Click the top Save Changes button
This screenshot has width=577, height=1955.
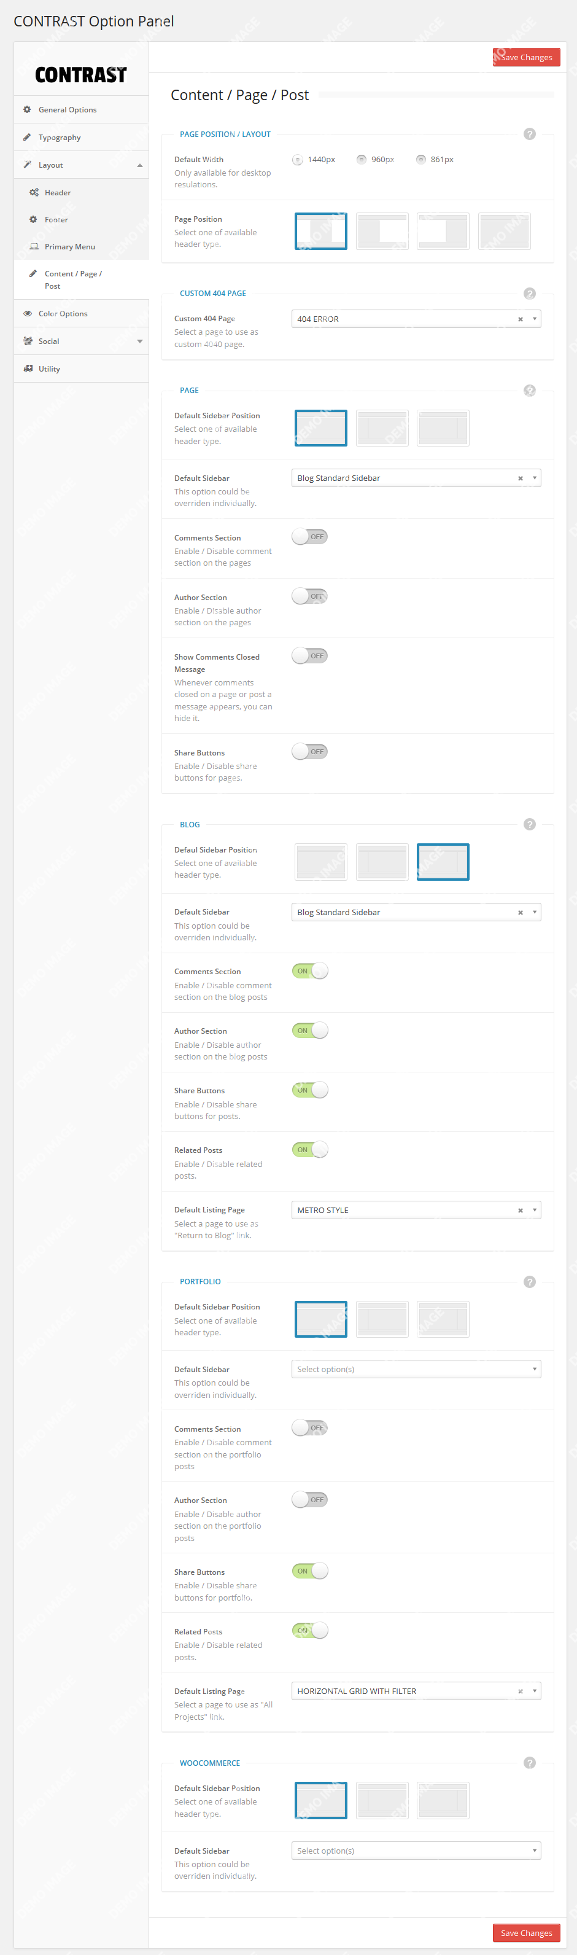[x=526, y=58]
